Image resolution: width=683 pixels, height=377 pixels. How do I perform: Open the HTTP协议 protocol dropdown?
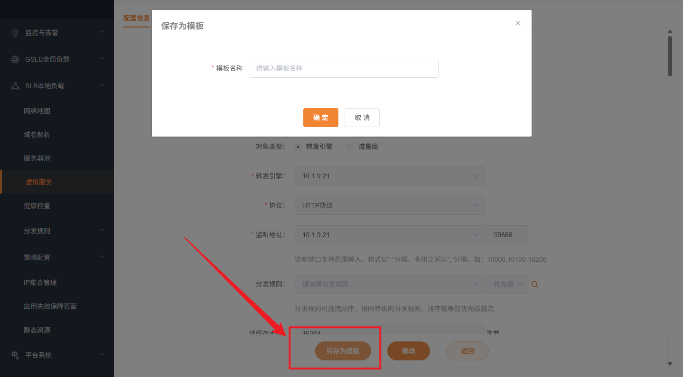(389, 206)
